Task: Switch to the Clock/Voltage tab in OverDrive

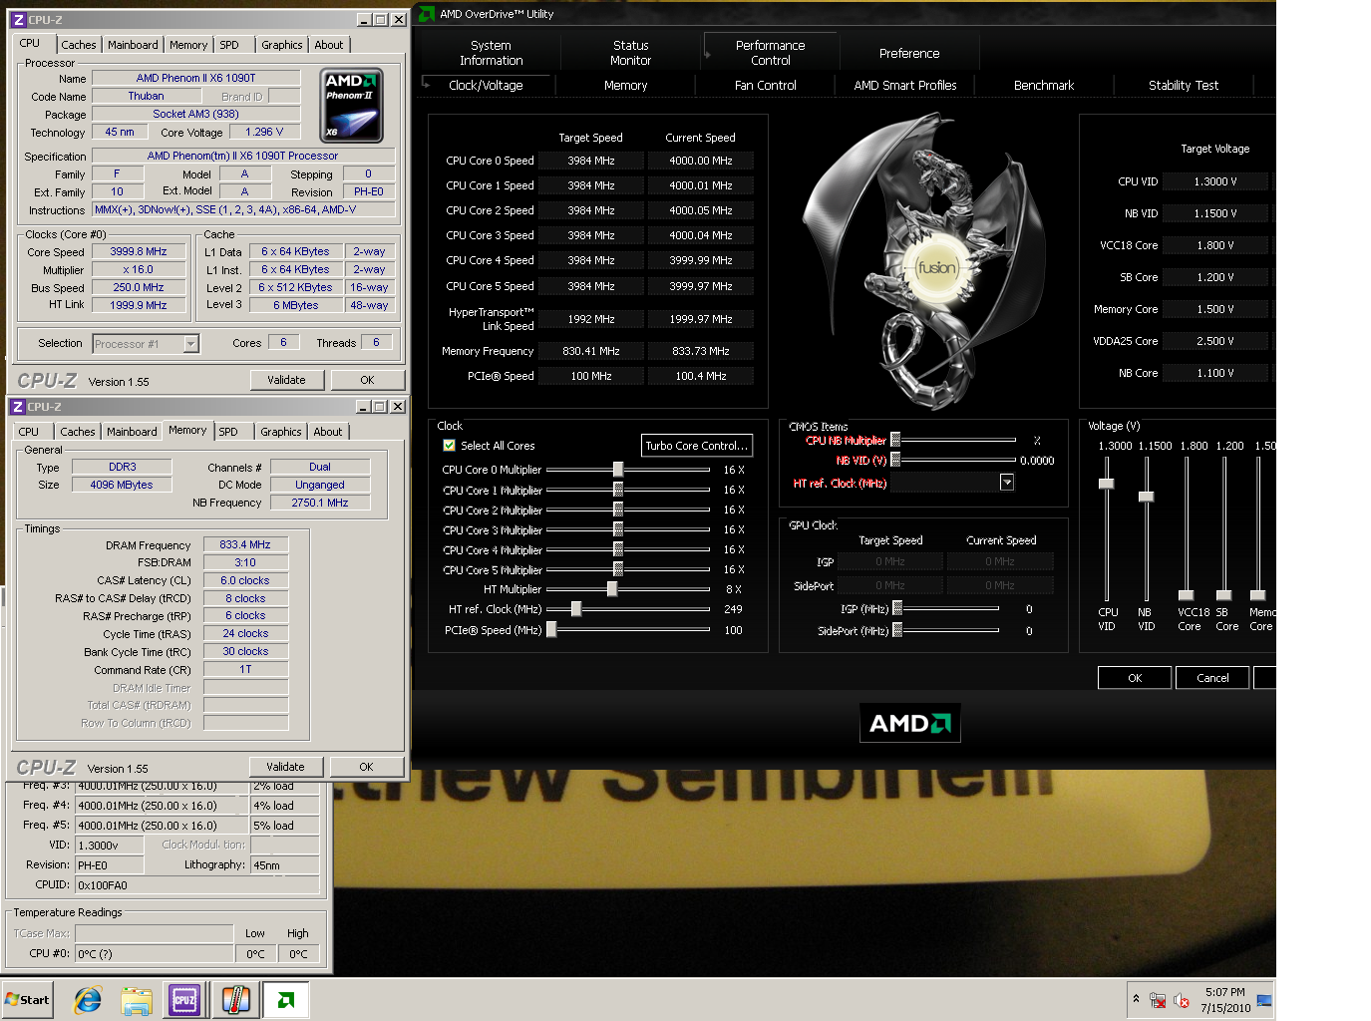Action: click(486, 86)
